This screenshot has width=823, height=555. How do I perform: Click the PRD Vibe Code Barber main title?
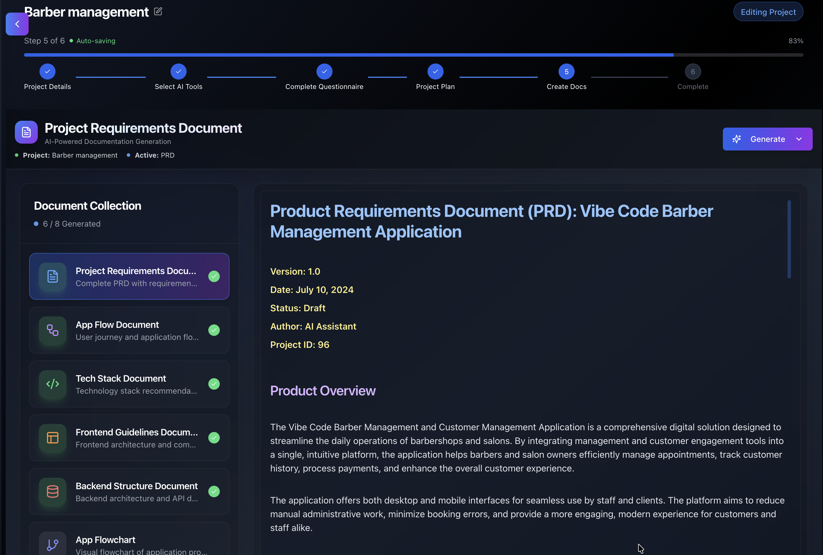pyautogui.click(x=492, y=222)
